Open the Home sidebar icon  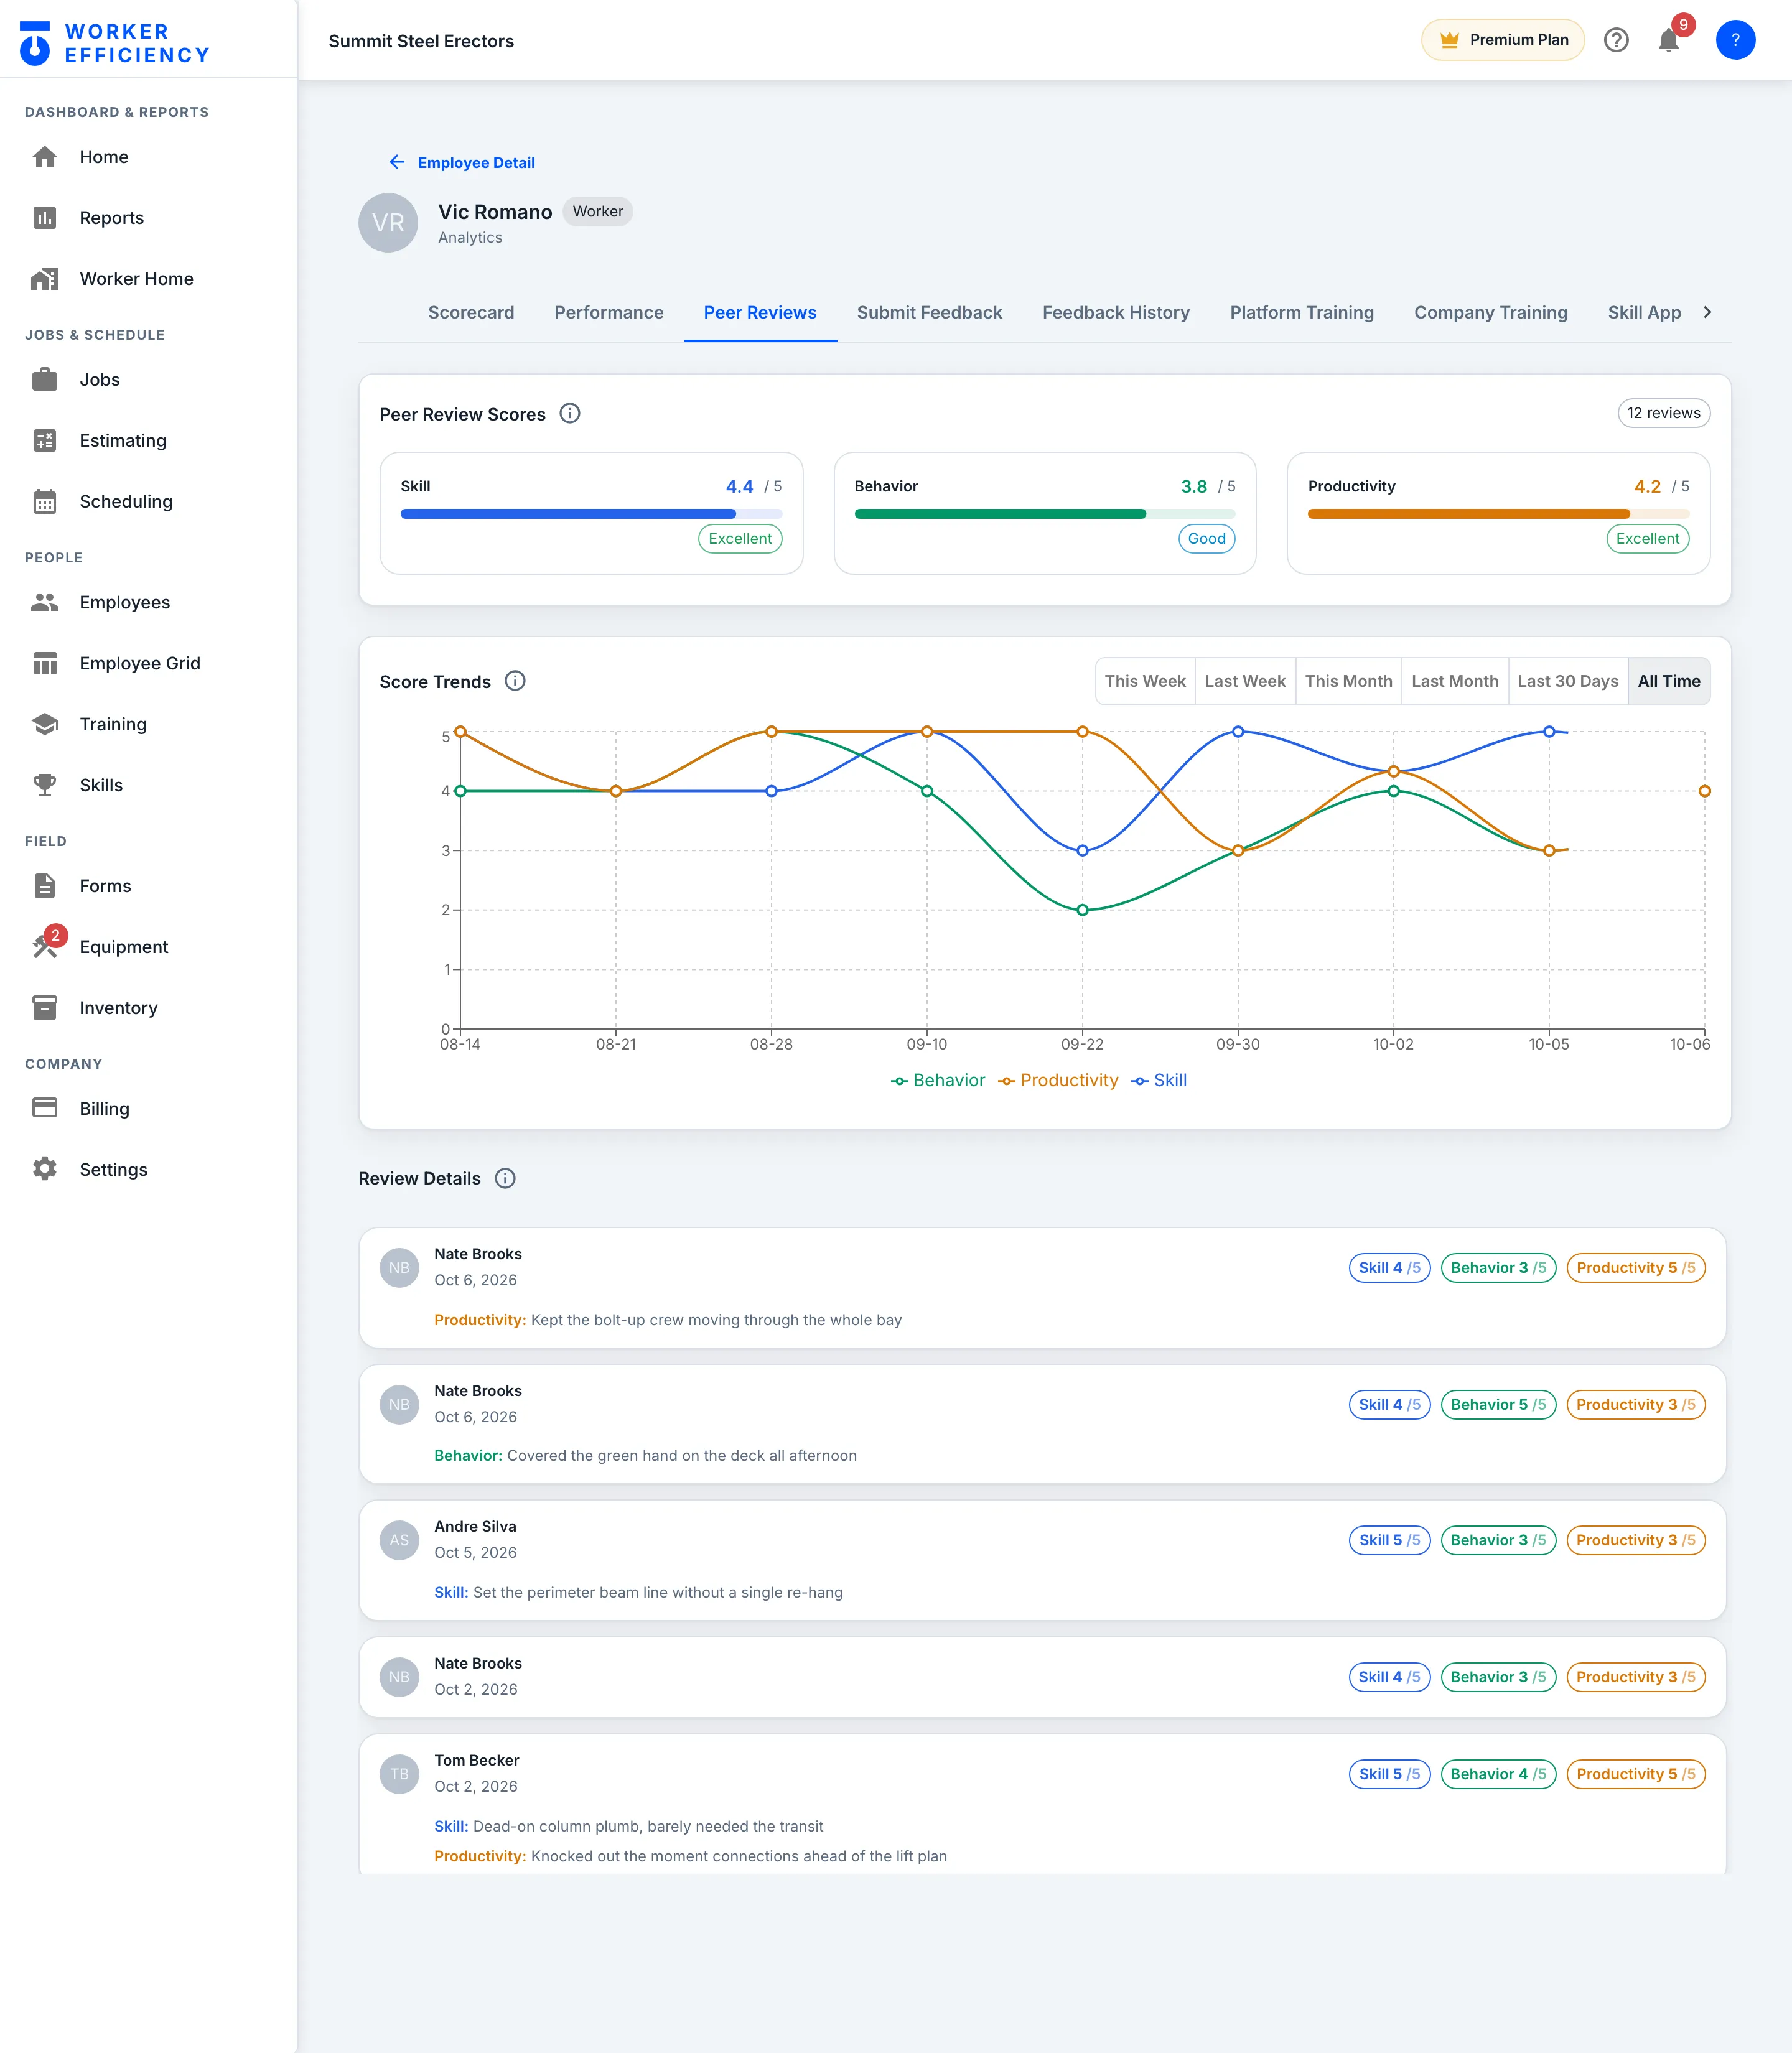click(44, 157)
